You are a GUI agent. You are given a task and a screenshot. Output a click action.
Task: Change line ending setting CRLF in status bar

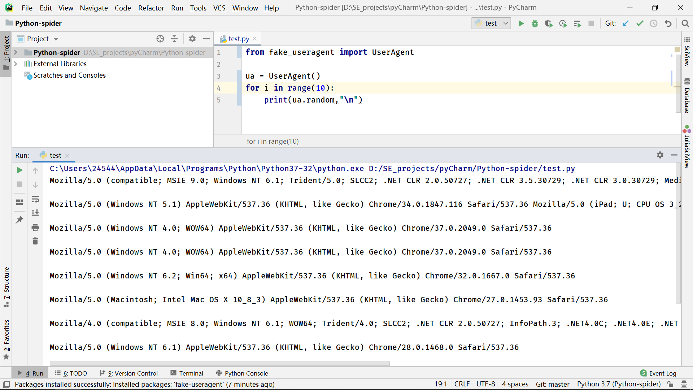pos(462,384)
